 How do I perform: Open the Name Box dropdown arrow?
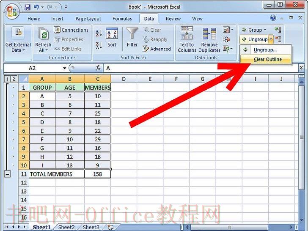click(64, 69)
